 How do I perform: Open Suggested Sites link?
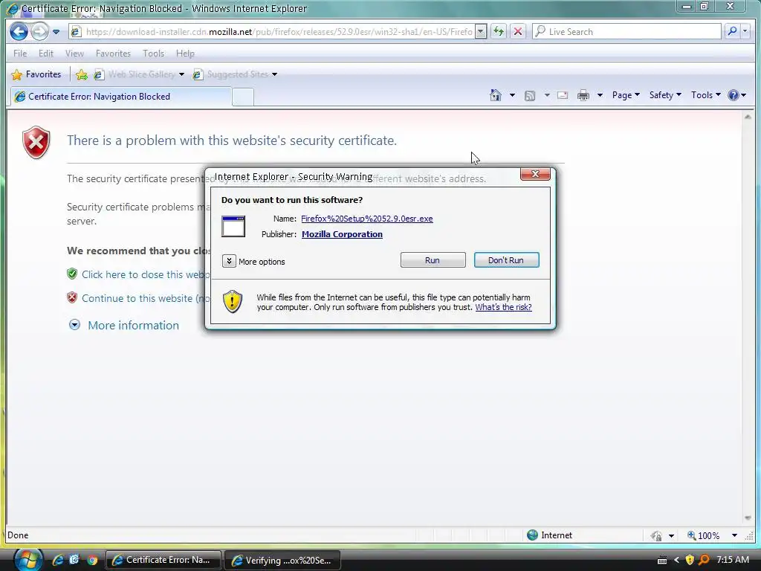pyautogui.click(x=235, y=74)
